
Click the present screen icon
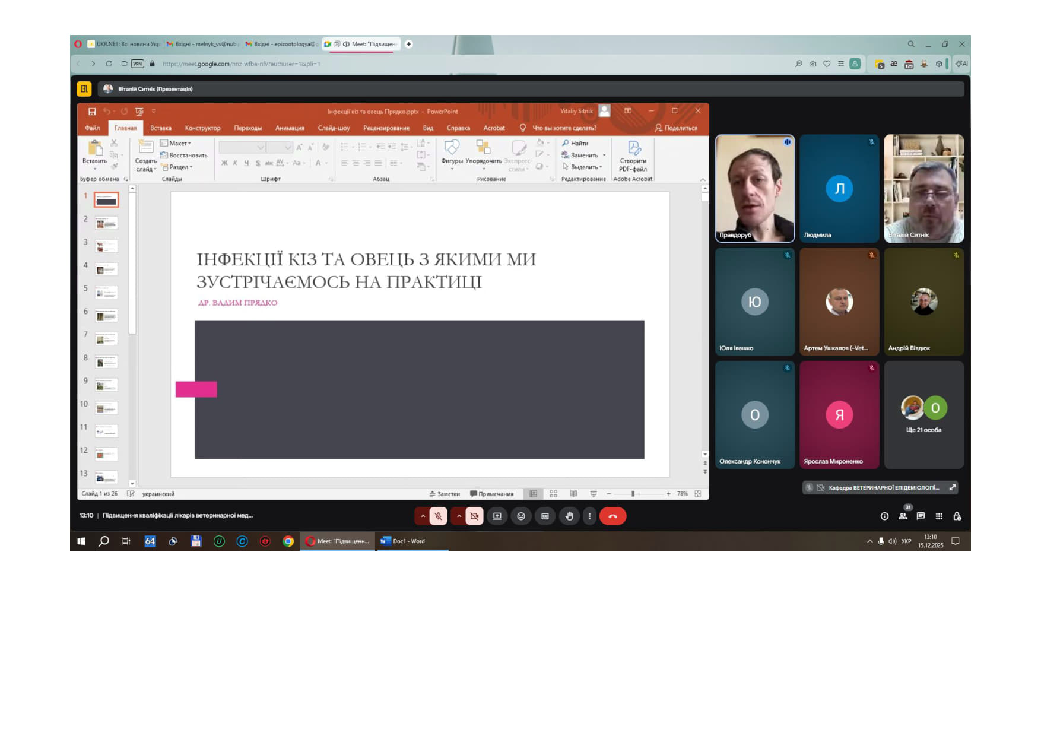click(497, 516)
